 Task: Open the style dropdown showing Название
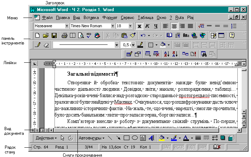click(x=67, y=26)
